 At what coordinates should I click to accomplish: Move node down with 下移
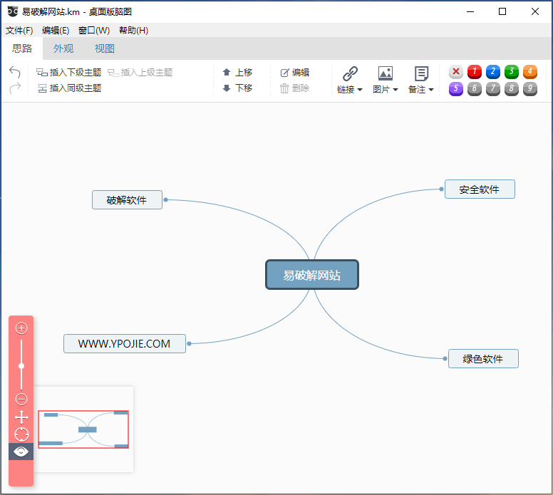[237, 88]
